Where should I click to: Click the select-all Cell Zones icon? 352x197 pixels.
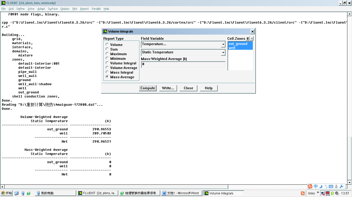248,38
